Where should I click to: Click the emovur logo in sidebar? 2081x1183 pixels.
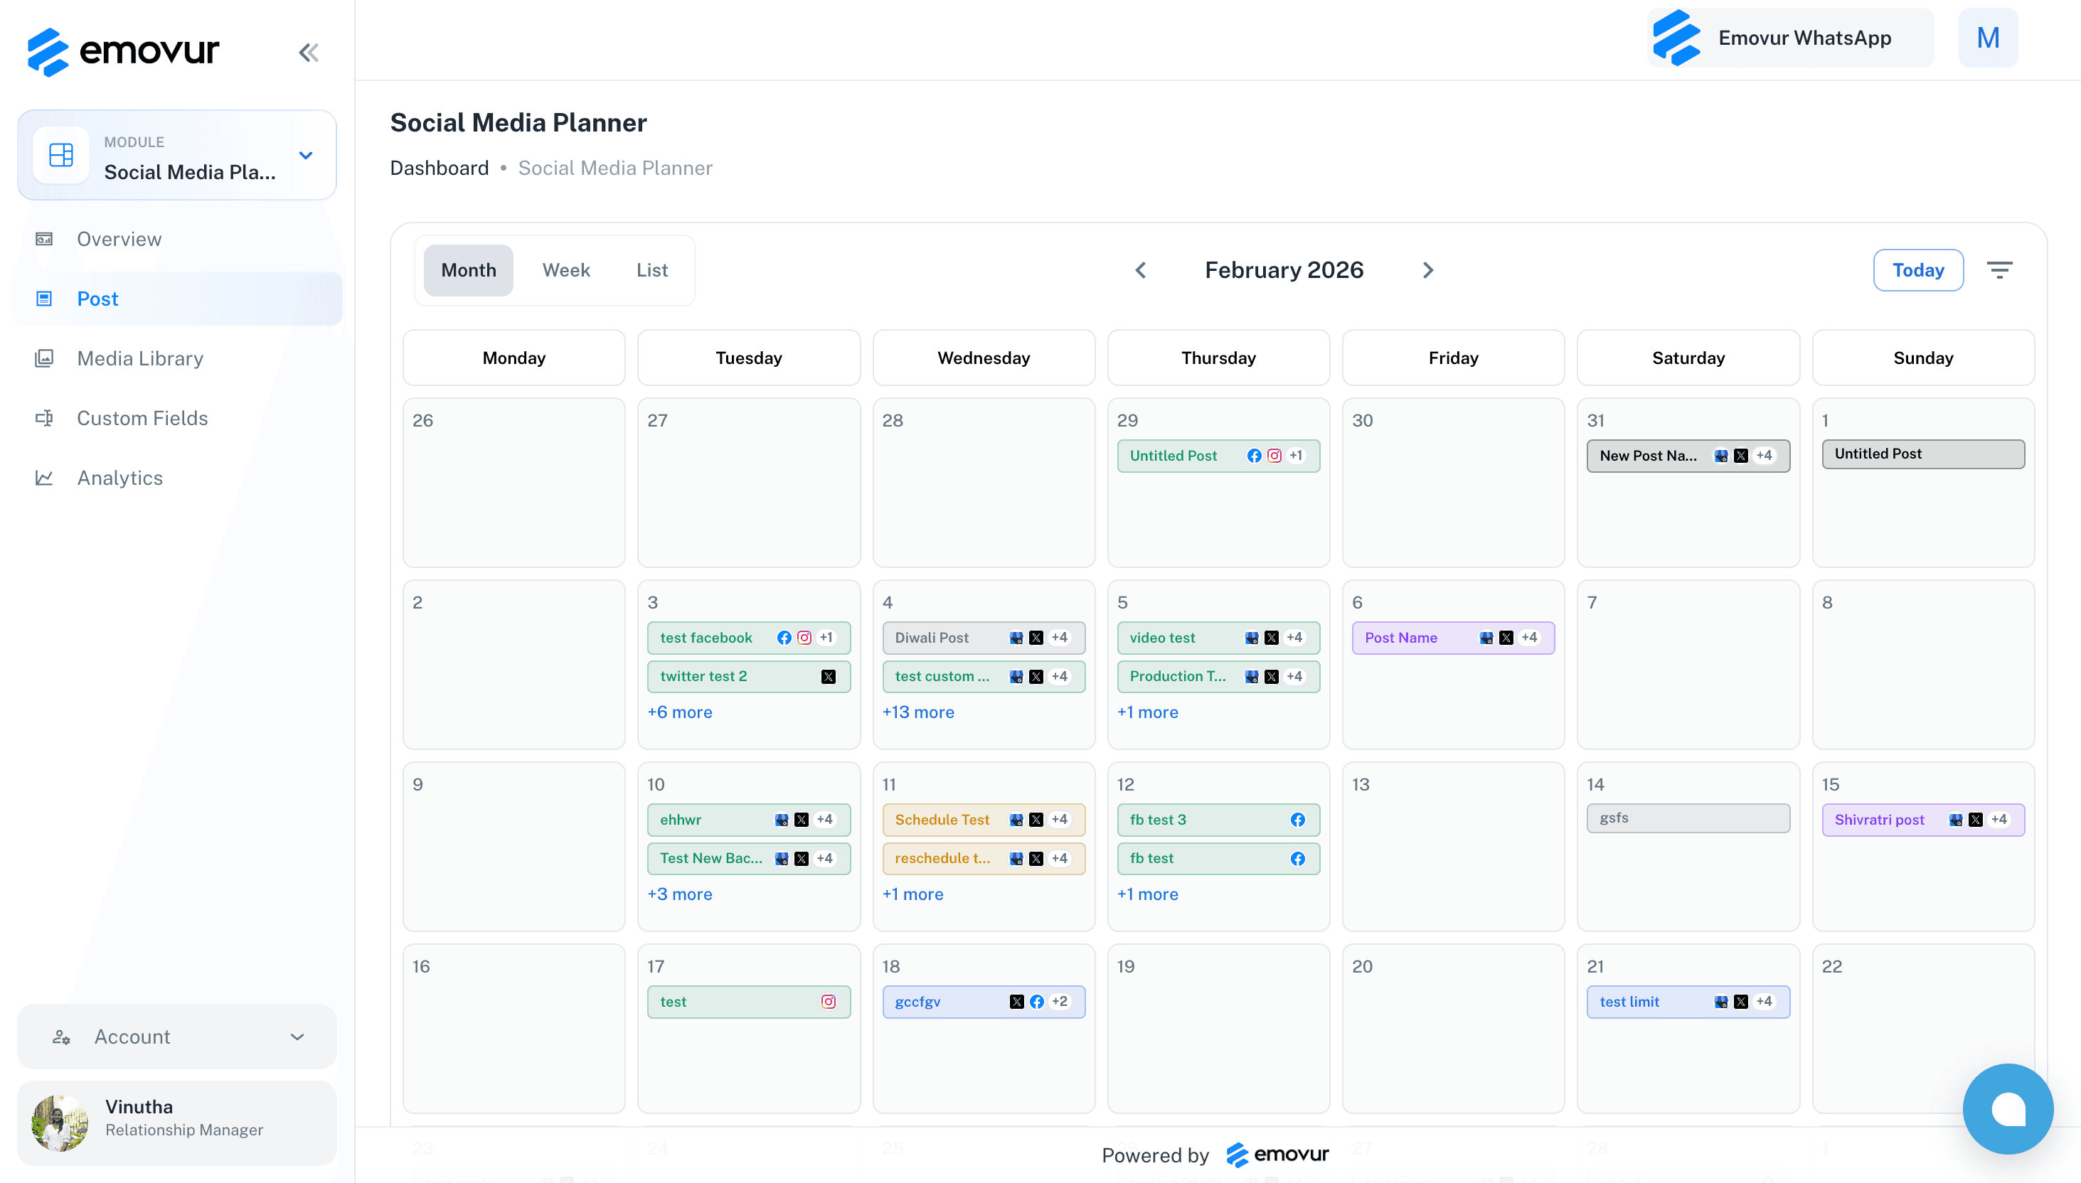[x=123, y=52]
